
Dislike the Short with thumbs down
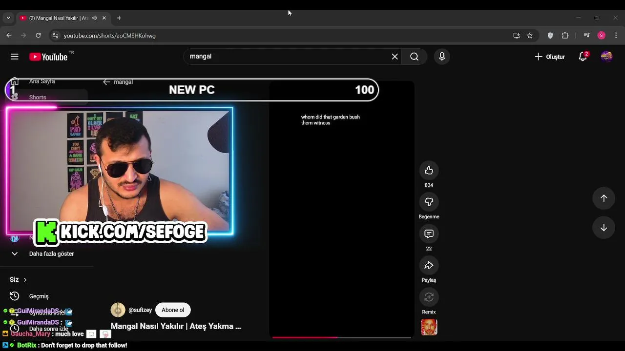[x=429, y=202]
